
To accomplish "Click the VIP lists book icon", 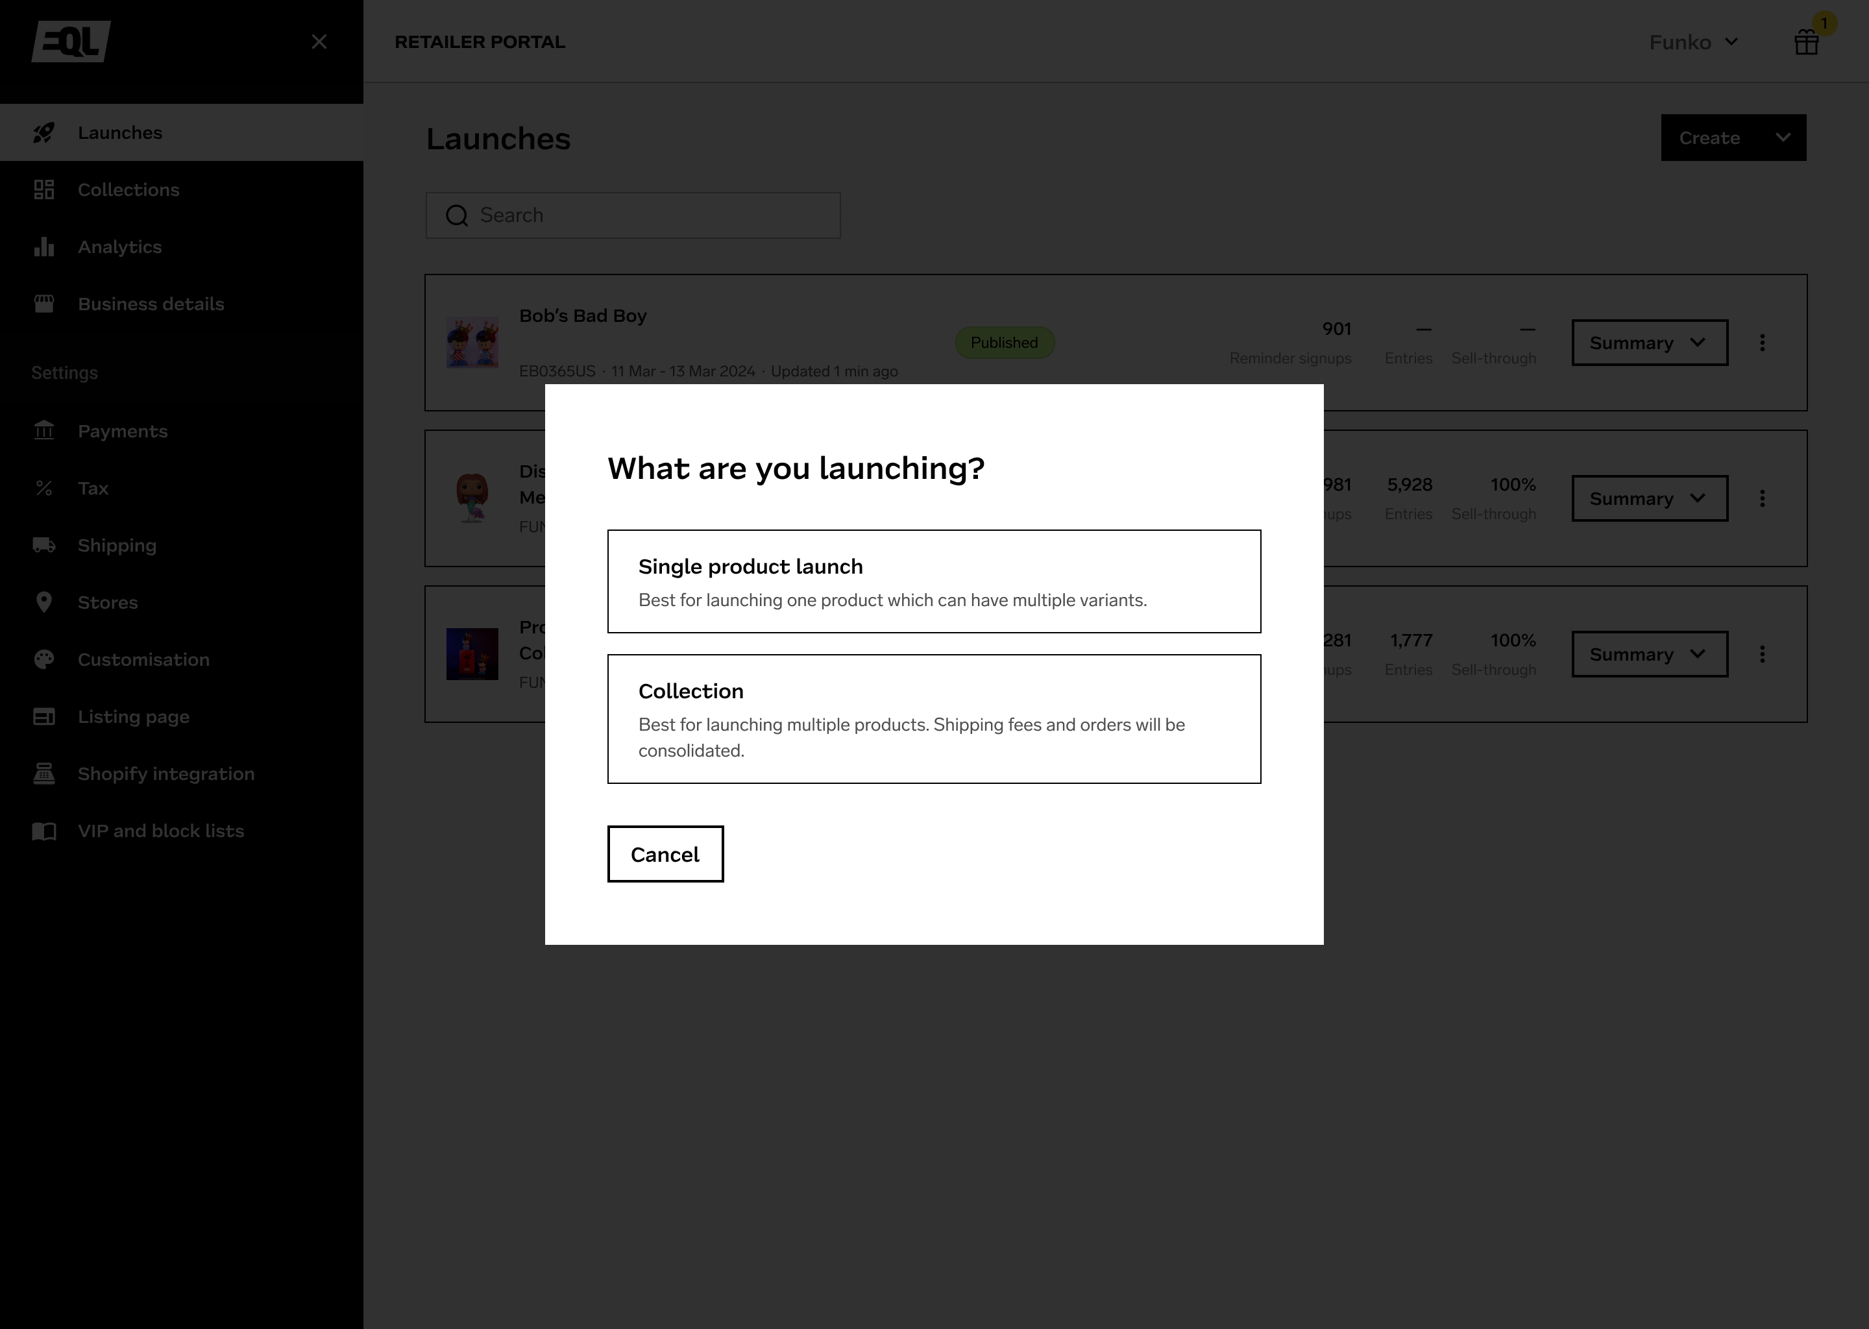I will [44, 831].
